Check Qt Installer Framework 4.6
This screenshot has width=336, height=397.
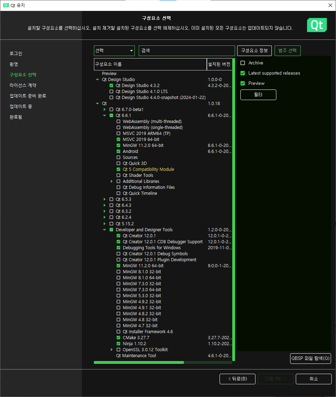(118, 332)
